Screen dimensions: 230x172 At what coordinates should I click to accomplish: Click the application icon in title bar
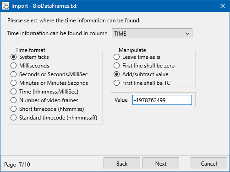click(5, 6)
